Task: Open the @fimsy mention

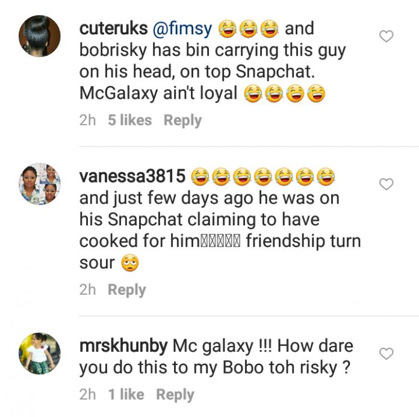Action: tap(181, 28)
